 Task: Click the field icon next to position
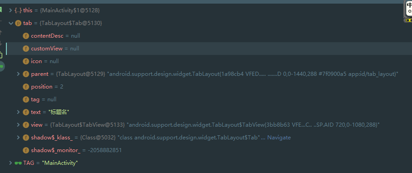click(26, 87)
